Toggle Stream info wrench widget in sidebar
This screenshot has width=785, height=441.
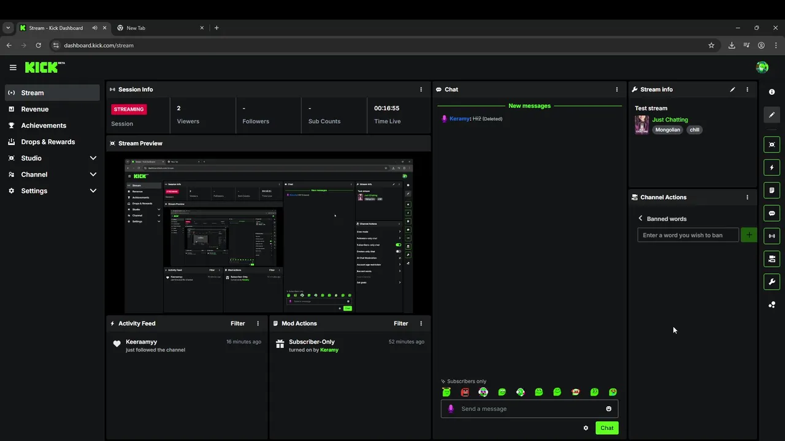click(x=772, y=282)
